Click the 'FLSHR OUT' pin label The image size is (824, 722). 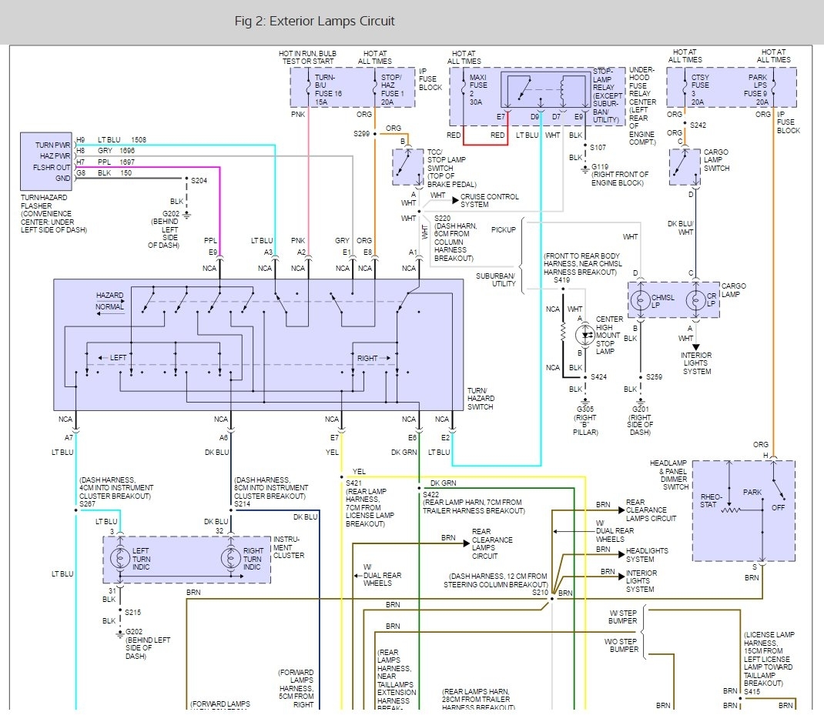tap(52, 167)
